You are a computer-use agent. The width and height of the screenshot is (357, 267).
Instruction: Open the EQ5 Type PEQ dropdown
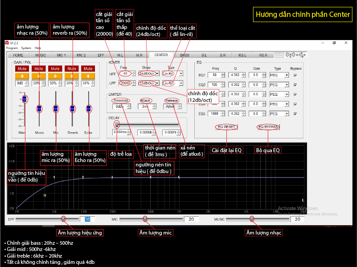point(287,113)
